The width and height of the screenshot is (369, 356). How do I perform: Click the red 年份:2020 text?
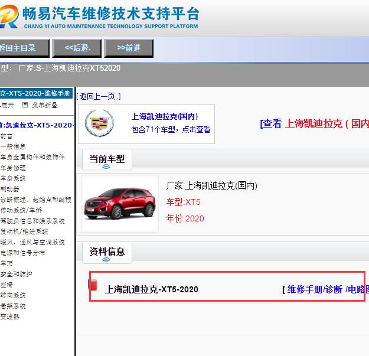click(185, 218)
